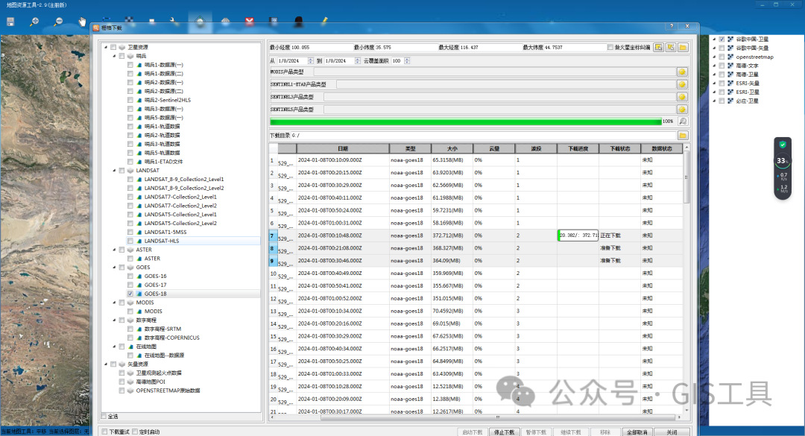Open SENTINEL3 product type picker button

click(682, 97)
